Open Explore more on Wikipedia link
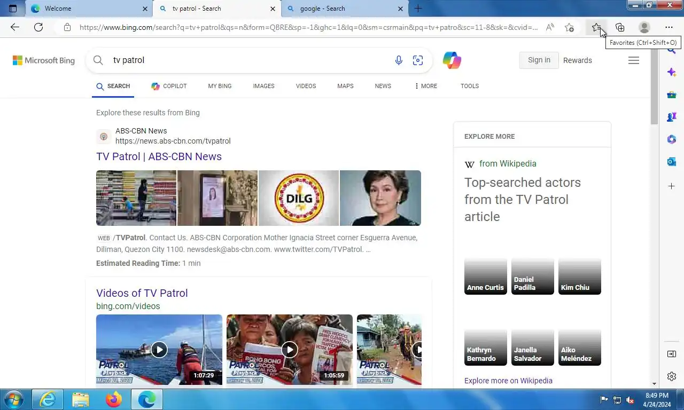684x410 pixels. pos(508,381)
